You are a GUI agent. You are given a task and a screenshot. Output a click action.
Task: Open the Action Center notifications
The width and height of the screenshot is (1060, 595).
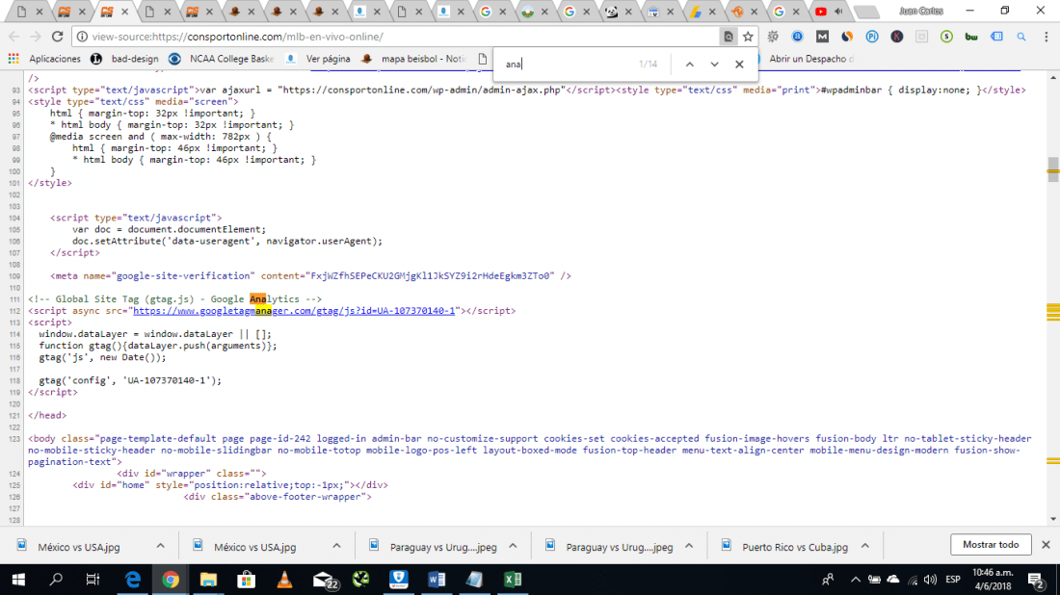(x=1036, y=580)
